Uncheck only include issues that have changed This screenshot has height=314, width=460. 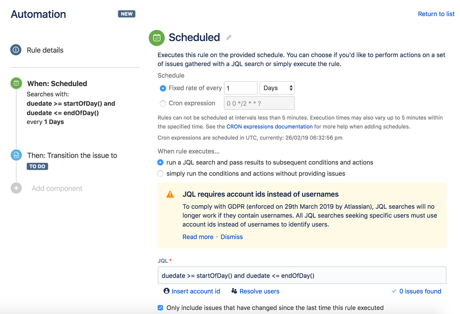pos(161,308)
